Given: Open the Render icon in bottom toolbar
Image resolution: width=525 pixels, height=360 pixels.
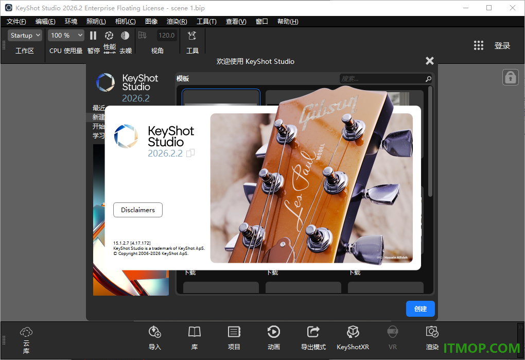Looking at the screenshot, I should click(432, 332).
